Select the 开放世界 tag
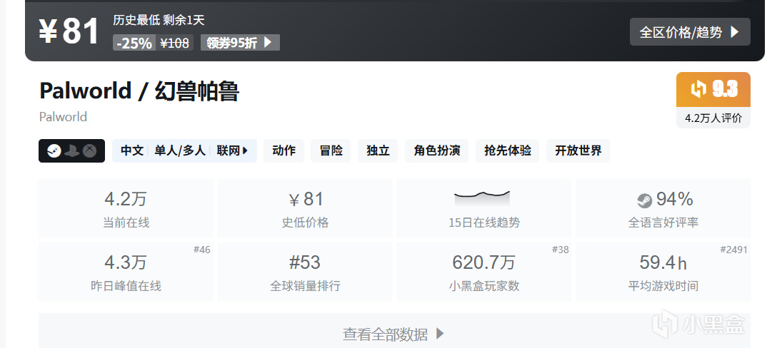767x348 pixels. tap(578, 150)
